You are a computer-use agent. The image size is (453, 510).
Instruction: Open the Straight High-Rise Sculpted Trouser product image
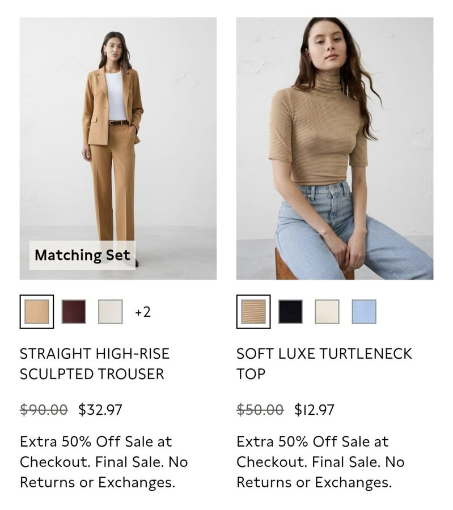(x=118, y=148)
